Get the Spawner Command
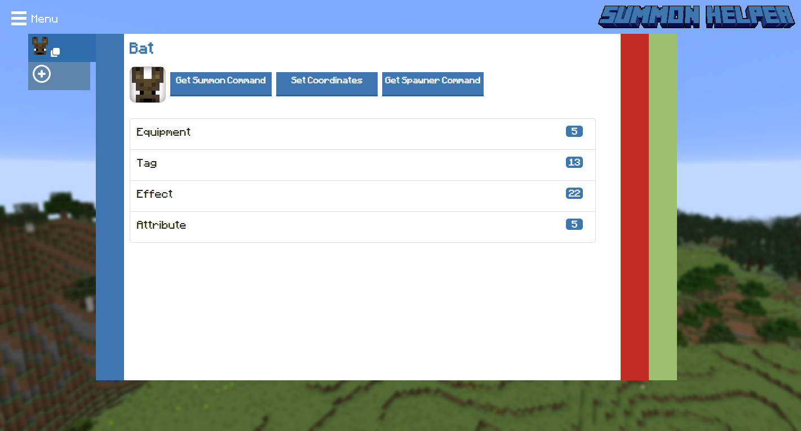 coord(433,84)
